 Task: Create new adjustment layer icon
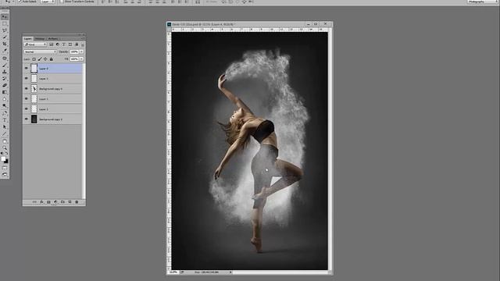[55, 202]
